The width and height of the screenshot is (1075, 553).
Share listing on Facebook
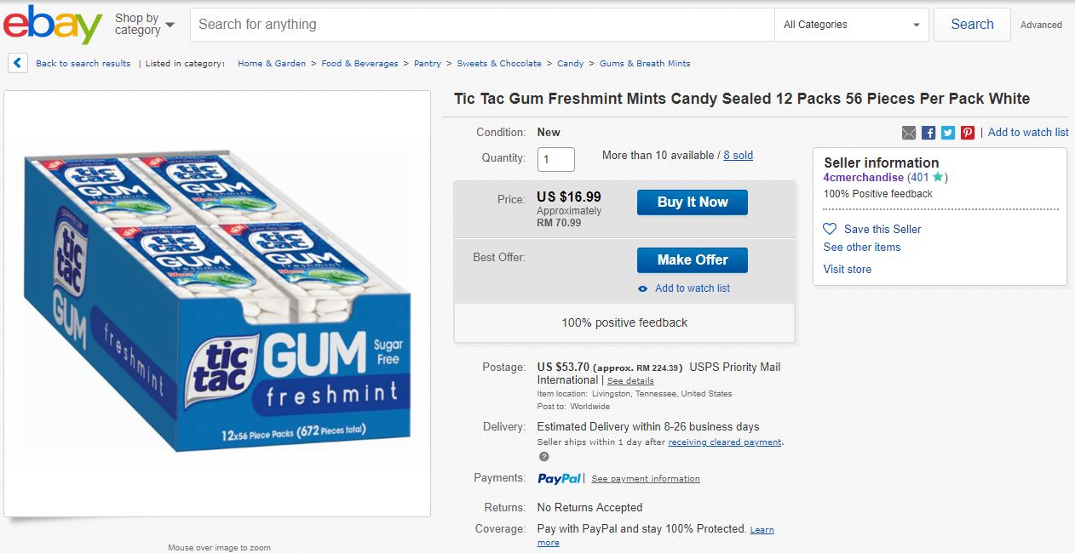point(928,133)
